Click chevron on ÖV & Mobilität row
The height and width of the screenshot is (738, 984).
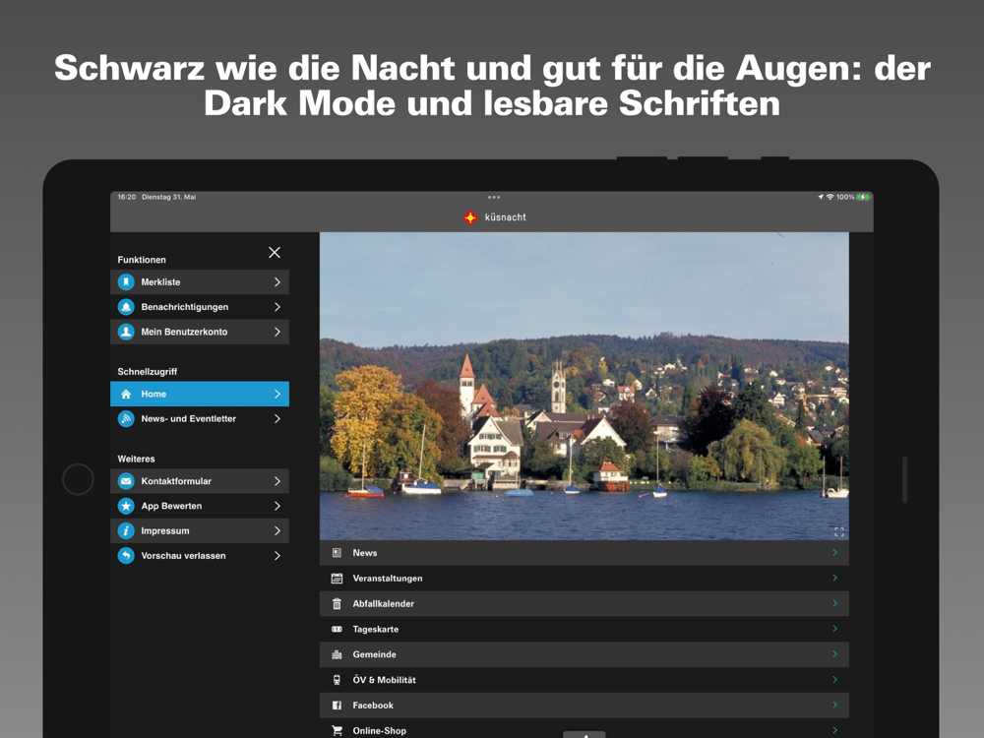(834, 679)
